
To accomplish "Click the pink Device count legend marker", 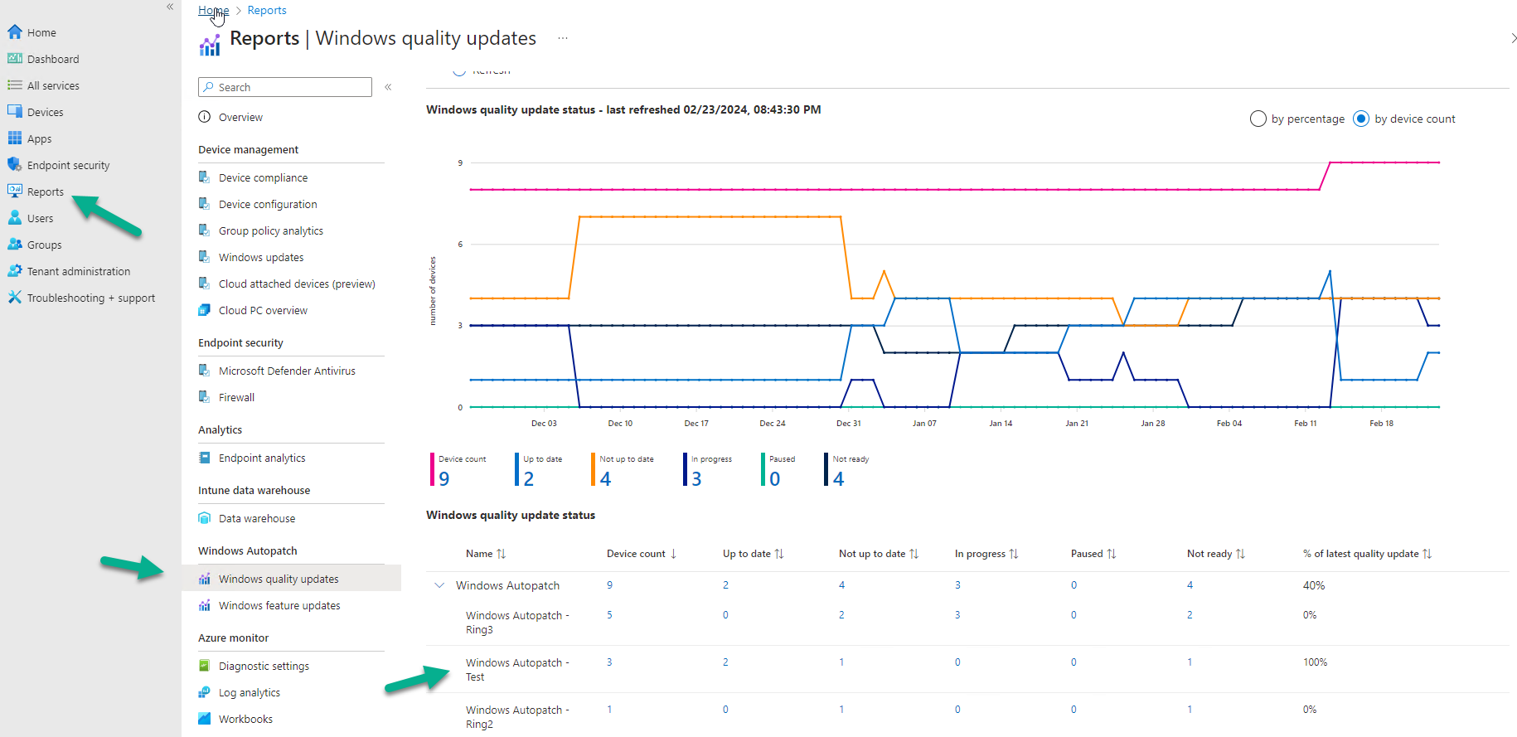I will tap(433, 469).
